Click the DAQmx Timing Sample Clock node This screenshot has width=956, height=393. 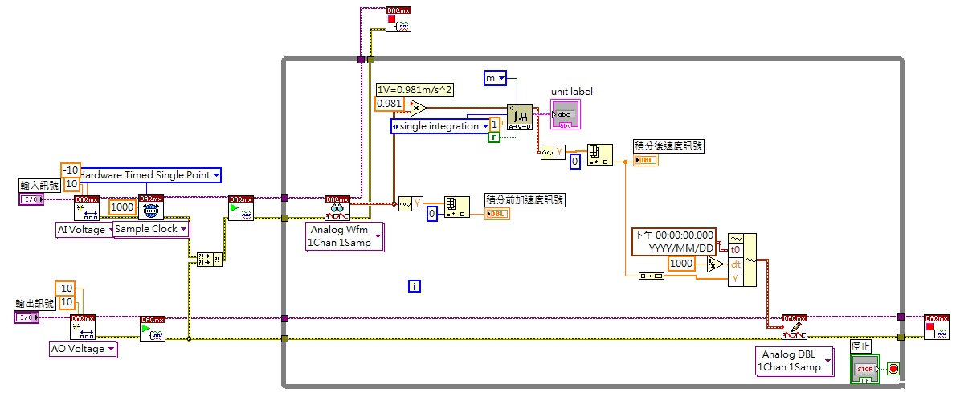coord(151,207)
